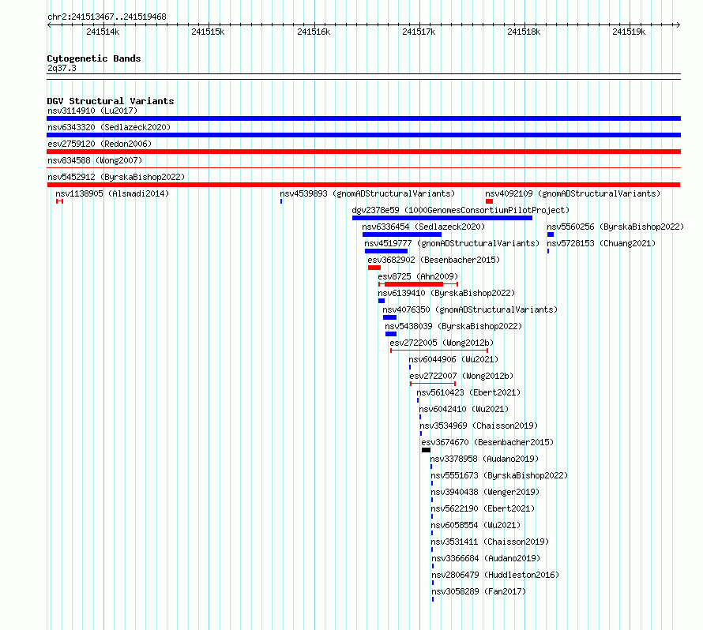Click the 241514k ruler position
The height and width of the screenshot is (630, 703).
point(103,32)
